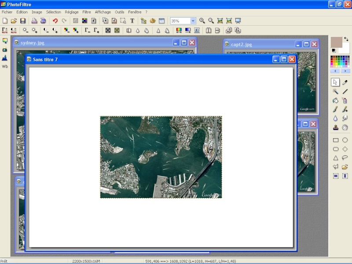Apply automatic contrast adjustment
Image resolution: width=352 pixels, height=264 pixels.
14,30
